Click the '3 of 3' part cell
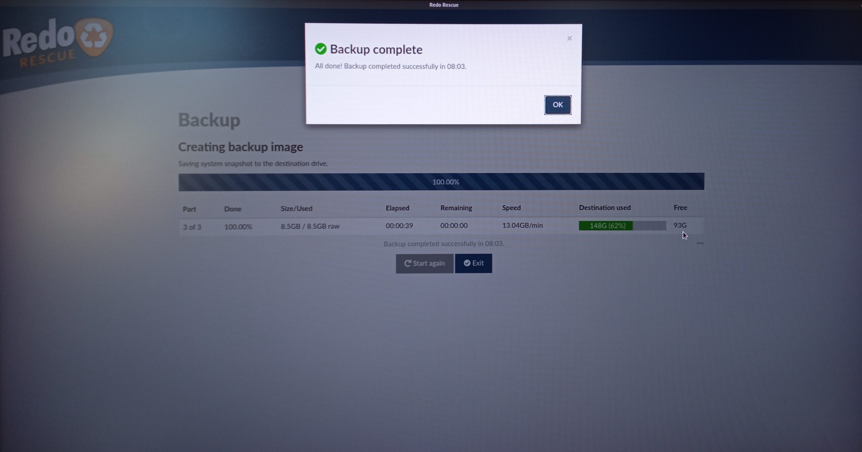Image resolution: width=862 pixels, height=452 pixels. [x=192, y=227]
